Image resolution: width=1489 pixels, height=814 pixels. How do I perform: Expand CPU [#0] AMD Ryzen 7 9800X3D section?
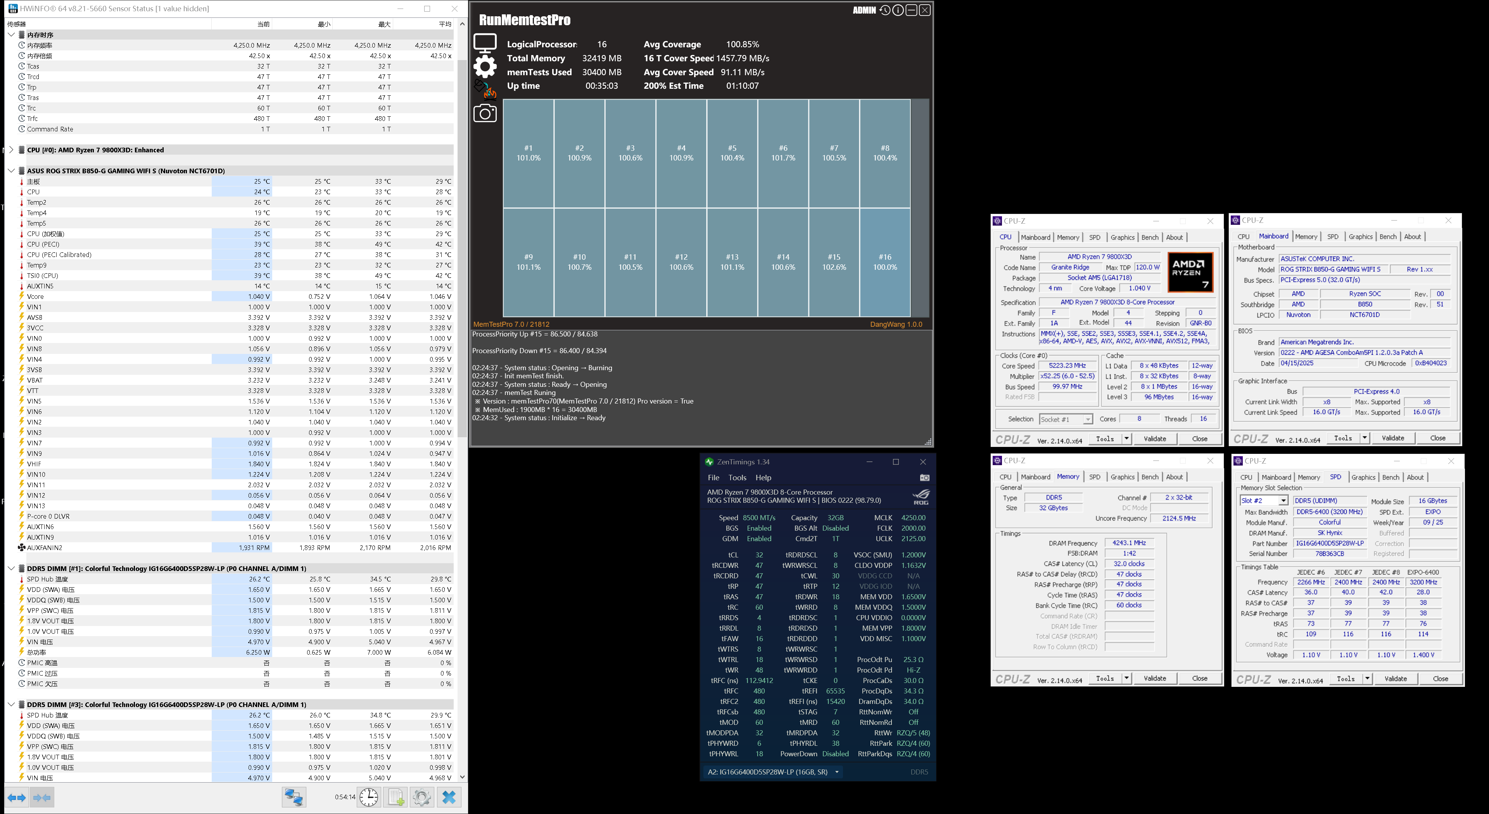[11, 150]
